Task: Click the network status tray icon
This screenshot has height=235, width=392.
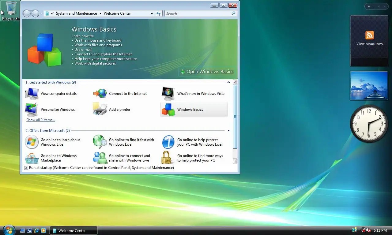Action: [x=363, y=230]
